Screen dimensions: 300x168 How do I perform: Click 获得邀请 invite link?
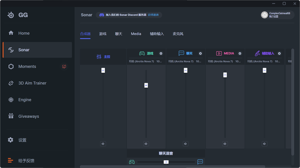[x=153, y=15]
